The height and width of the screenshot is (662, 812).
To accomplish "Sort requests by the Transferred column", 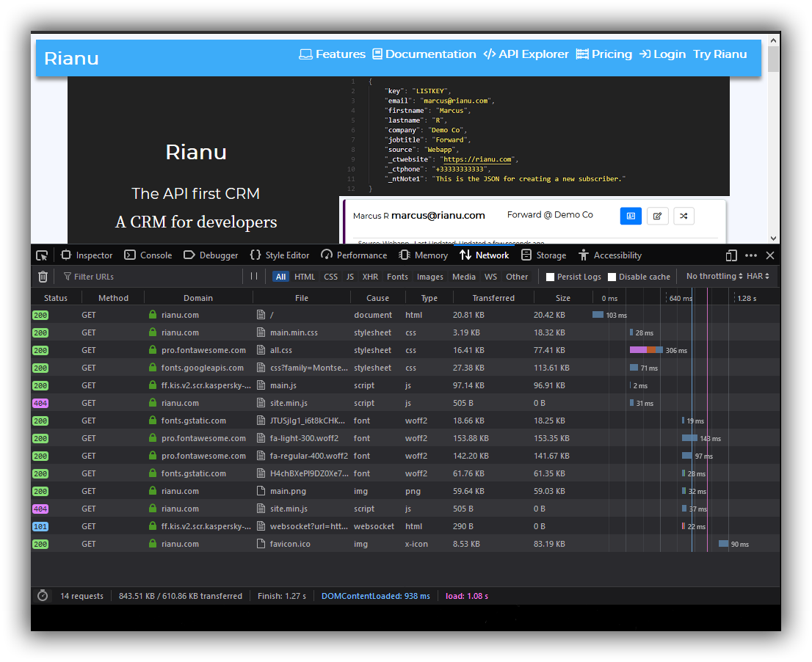I will coord(493,298).
